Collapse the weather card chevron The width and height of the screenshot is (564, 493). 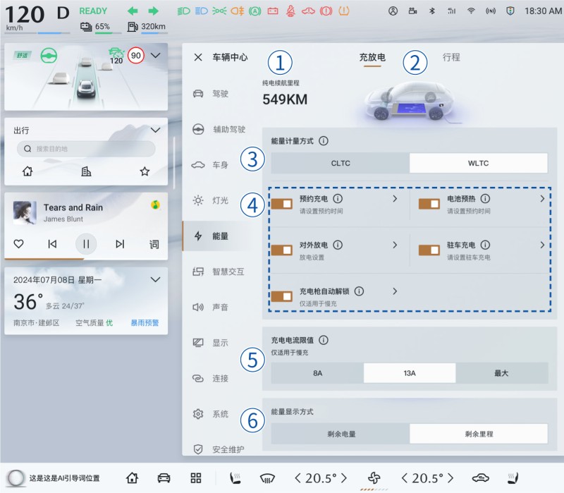coord(155,279)
